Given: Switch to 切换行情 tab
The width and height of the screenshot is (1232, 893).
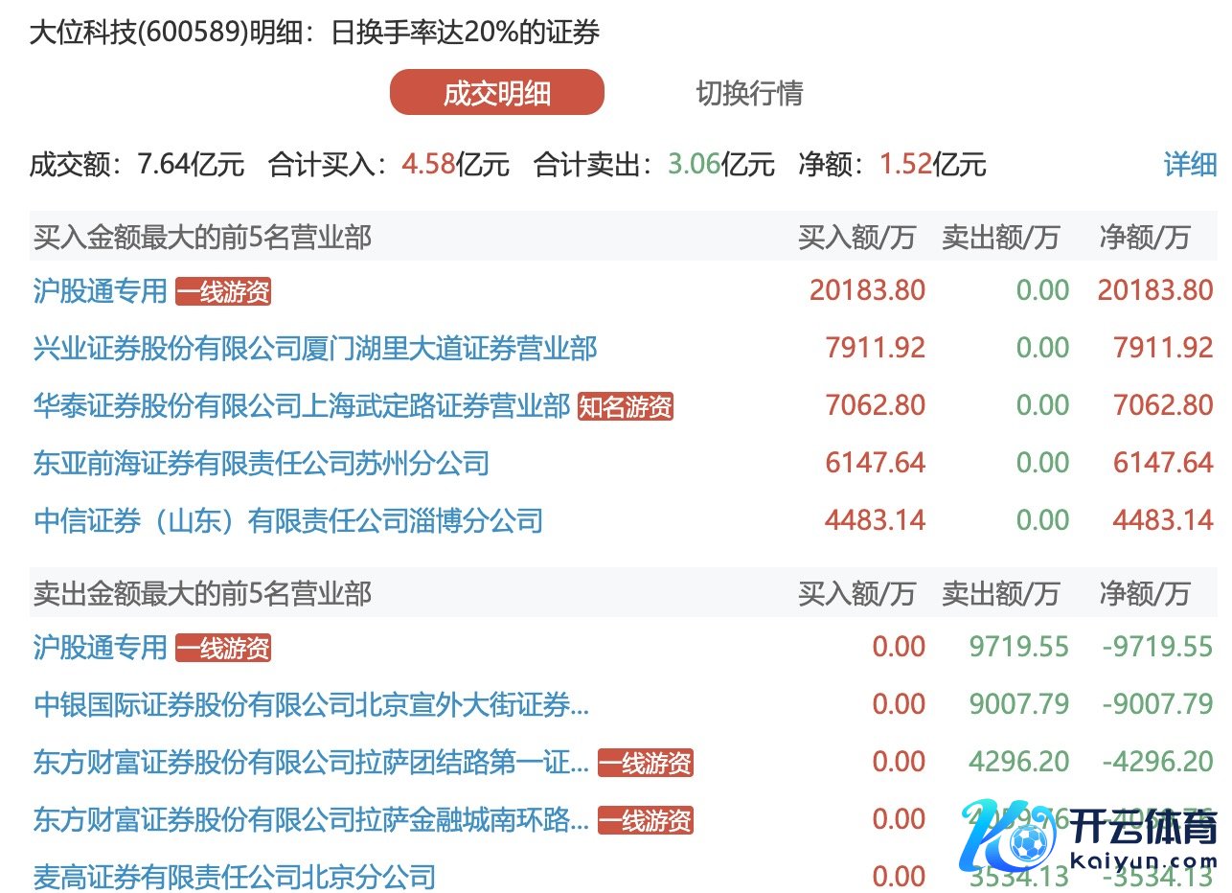Looking at the screenshot, I should 749,93.
